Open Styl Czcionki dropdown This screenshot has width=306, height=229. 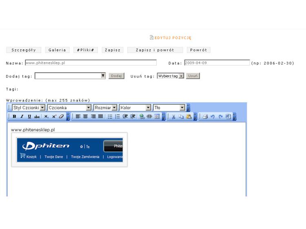click(29, 108)
